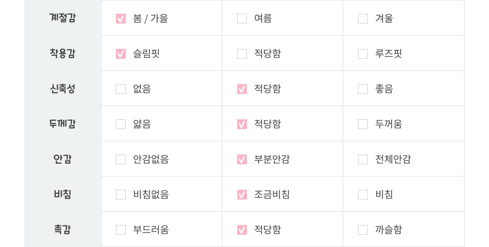Check the 여름 checkbox
This screenshot has width=489, height=247.
(x=242, y=19)
